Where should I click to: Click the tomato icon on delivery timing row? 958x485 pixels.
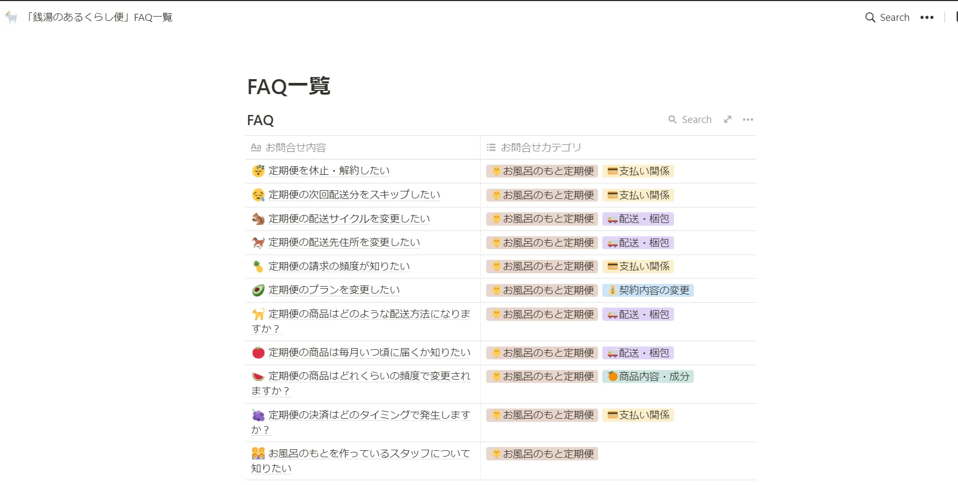(258, 353)
